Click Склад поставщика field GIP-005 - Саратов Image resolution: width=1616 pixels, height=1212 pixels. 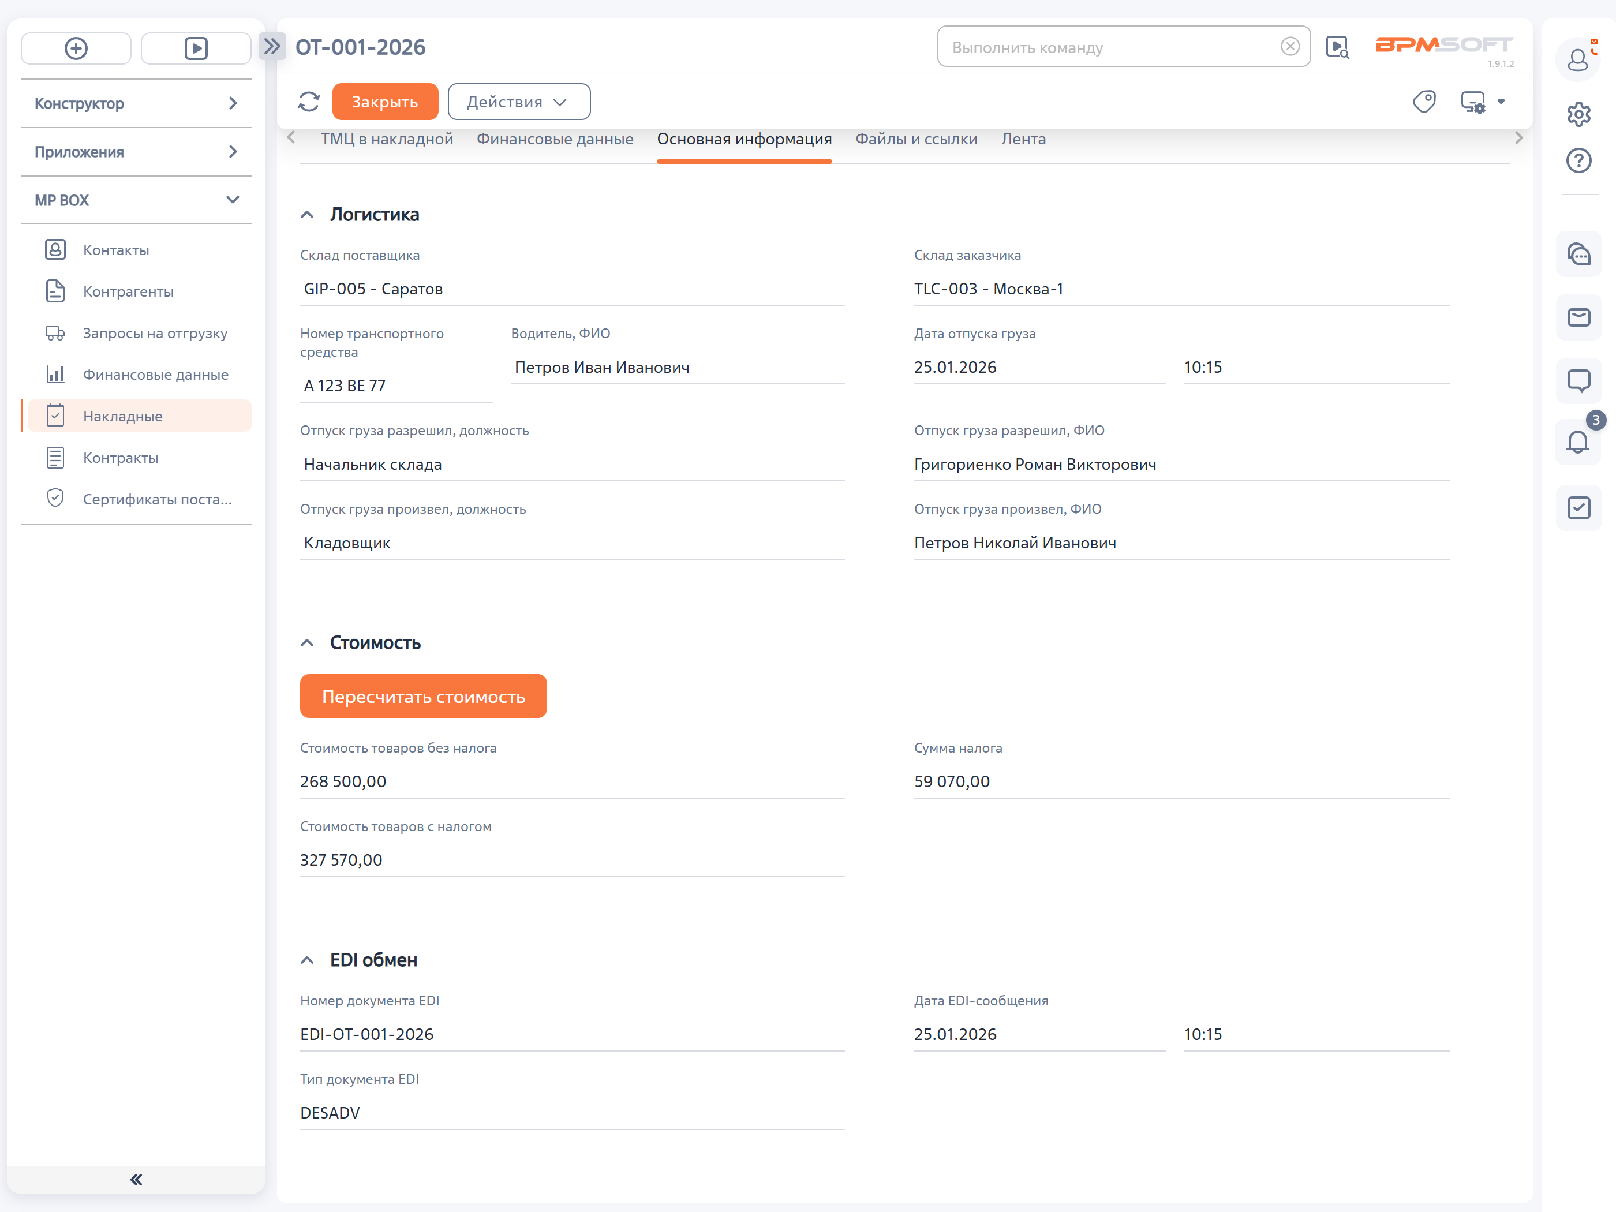click(x=572, y=289)
